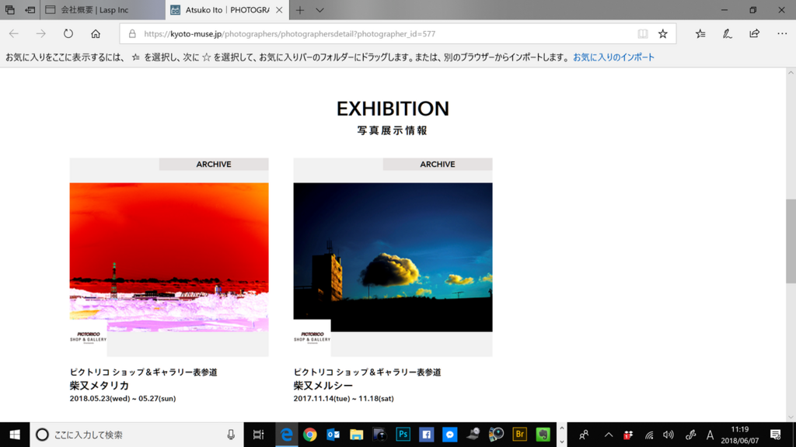
Task: Click the page vertical scrollbar thumb
Action: [791, 241]
